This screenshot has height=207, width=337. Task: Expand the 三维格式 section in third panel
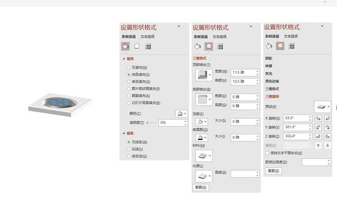pyautogui.click(x=272, y=89)
